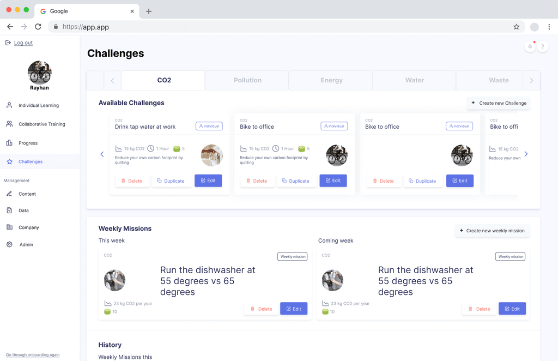
Task: Open the help question mark
Action: (x=542, y=47)
